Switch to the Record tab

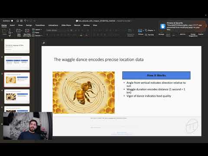click(x=77, y=25)
